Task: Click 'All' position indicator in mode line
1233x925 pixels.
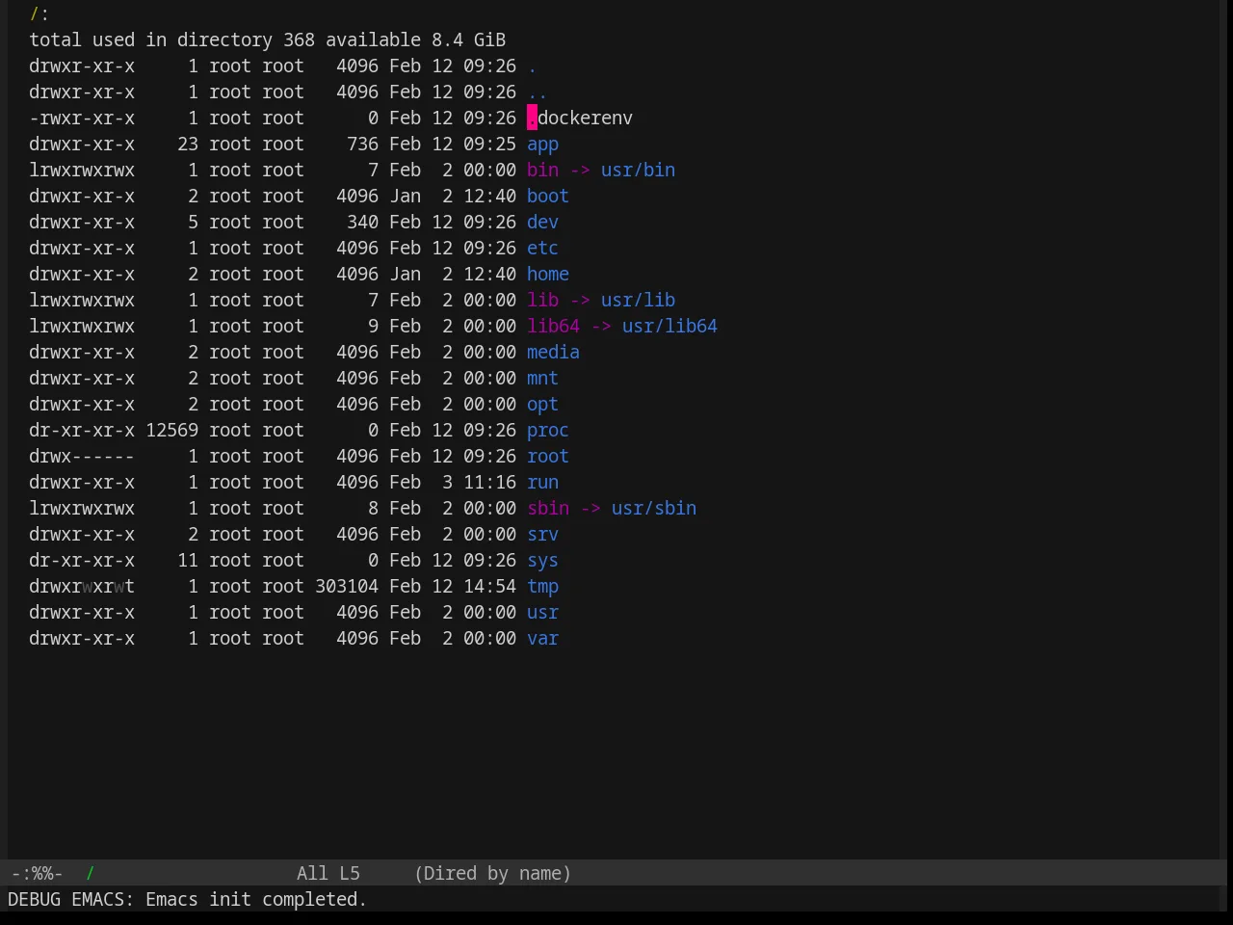Action: [312, 874]
